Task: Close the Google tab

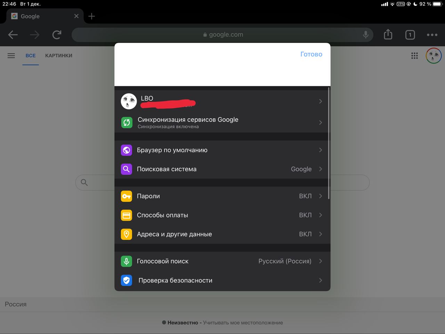Action: pos(76,16)
